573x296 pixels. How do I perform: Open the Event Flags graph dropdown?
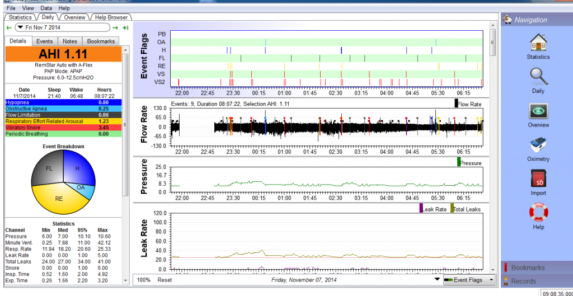tap(469, 280)
